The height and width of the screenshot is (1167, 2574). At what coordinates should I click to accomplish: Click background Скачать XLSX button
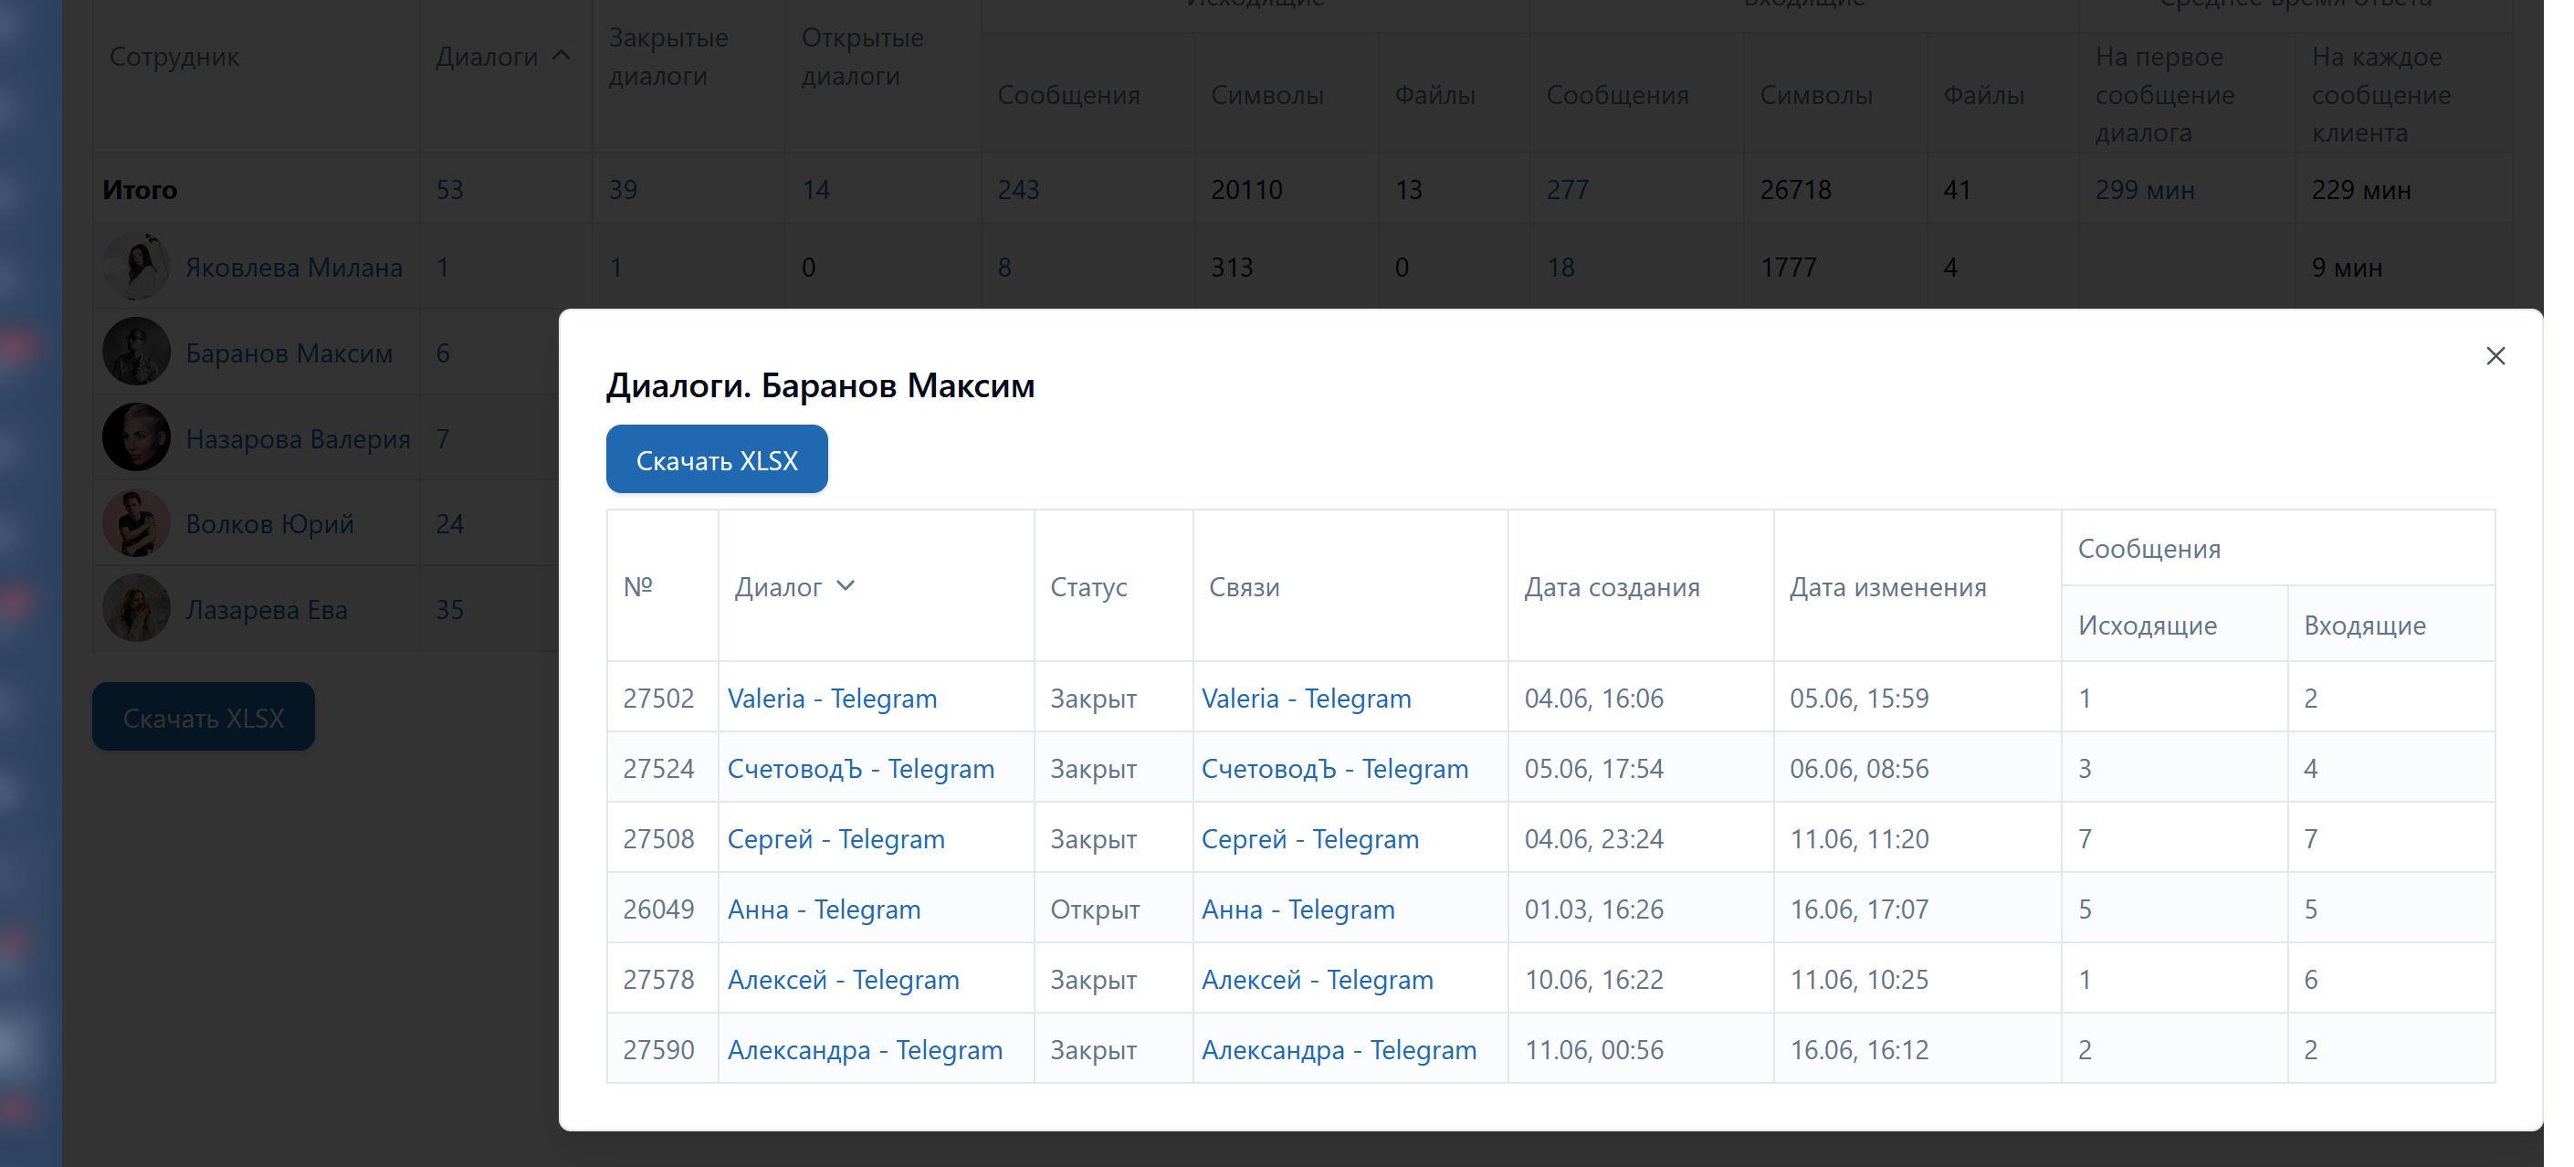(203, 718)
